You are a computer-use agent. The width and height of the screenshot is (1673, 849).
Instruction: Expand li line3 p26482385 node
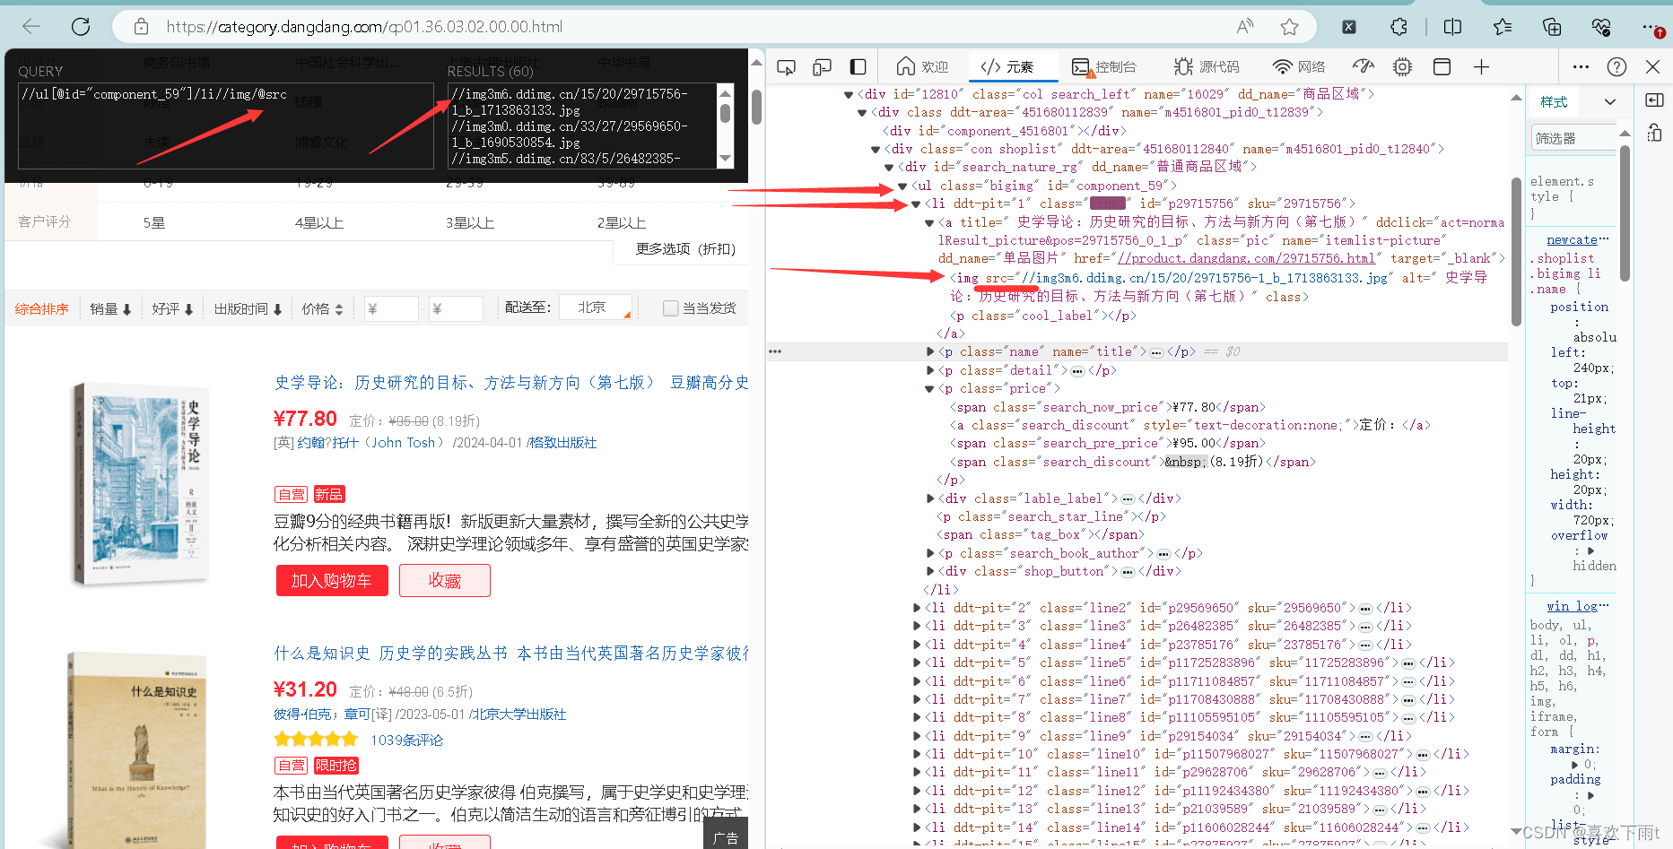click(917, 627)
